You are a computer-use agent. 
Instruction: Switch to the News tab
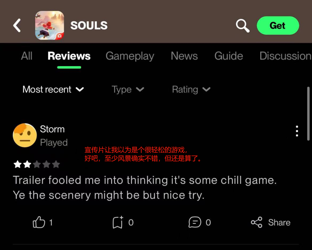(x=184, y=56)
